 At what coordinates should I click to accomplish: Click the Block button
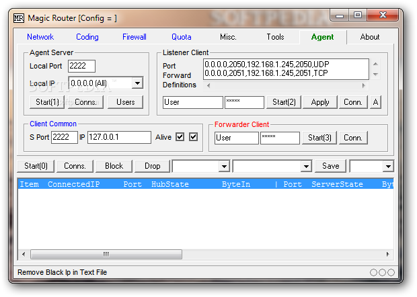coord(114,166)
